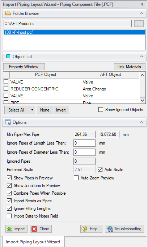Enable the Show Ignored Objects checkbox
The image size is (148, 247).
pyautogui.click(x=101, y=110)
